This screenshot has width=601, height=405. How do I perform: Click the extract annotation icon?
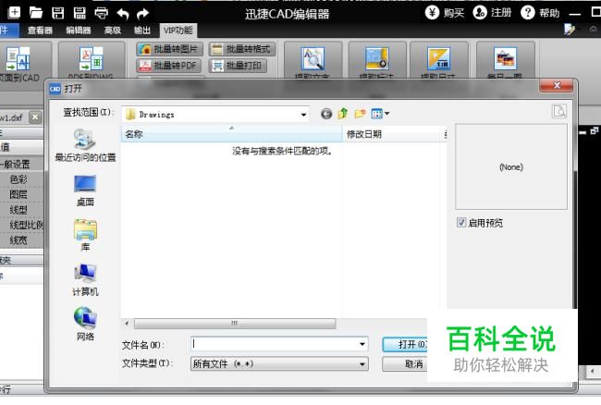coord(376,58)
